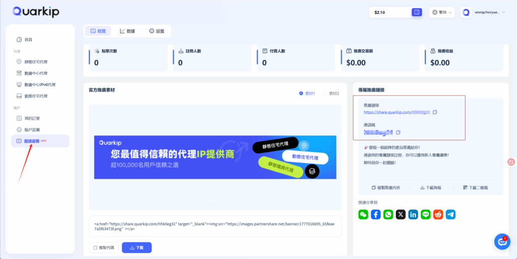Copy the invitation code with copy icon
517x259 pixels.
coord(398,132)
